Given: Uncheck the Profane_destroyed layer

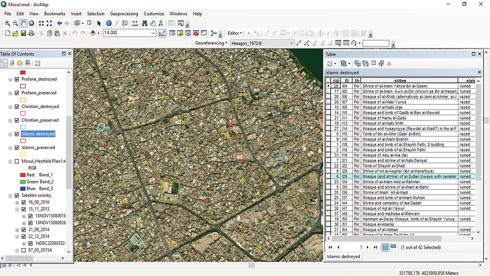Looking at the screenshot, I should pyautogui.click(x=17, y=79).
